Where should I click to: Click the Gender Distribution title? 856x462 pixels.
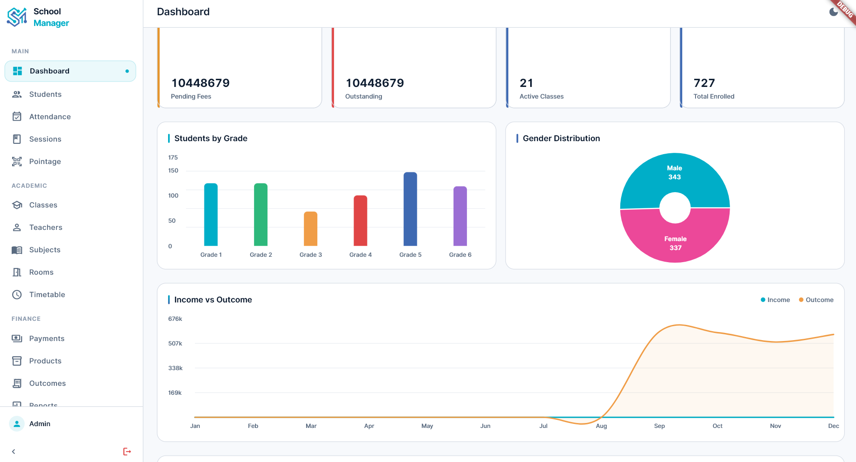click(561, 138)
